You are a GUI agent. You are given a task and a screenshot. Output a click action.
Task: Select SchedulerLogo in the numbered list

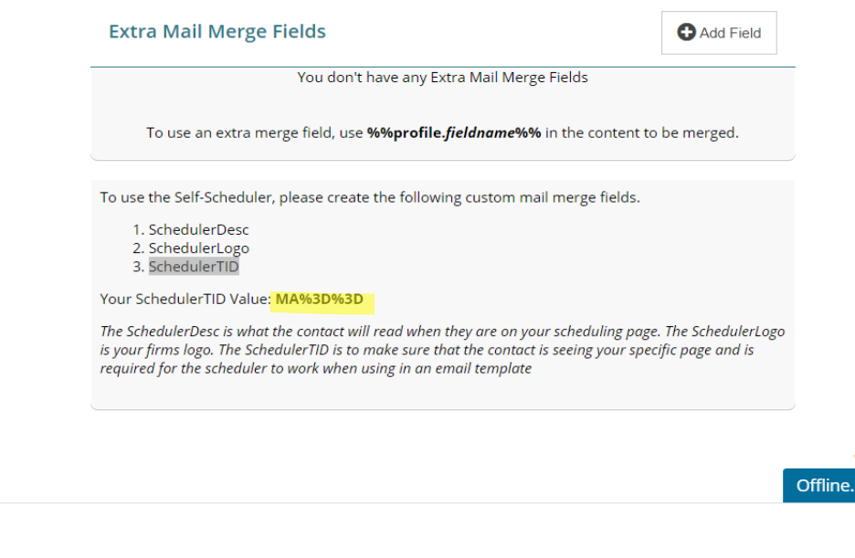click(x=198, y=248)
